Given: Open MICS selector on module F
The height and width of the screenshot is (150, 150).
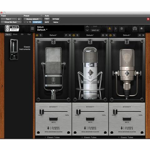Looking at the screenshot, I should point(53,119).
